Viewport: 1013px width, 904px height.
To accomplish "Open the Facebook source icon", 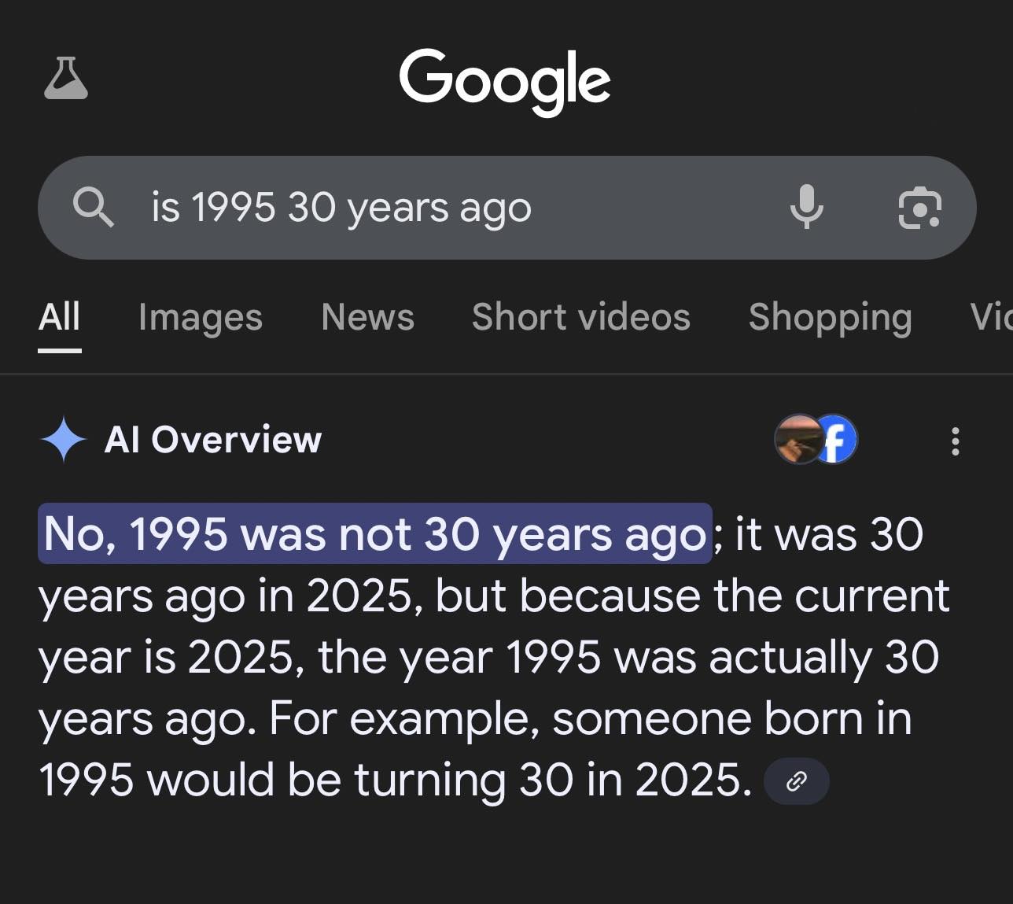I will pyautogui.click(x=837, y=439).
